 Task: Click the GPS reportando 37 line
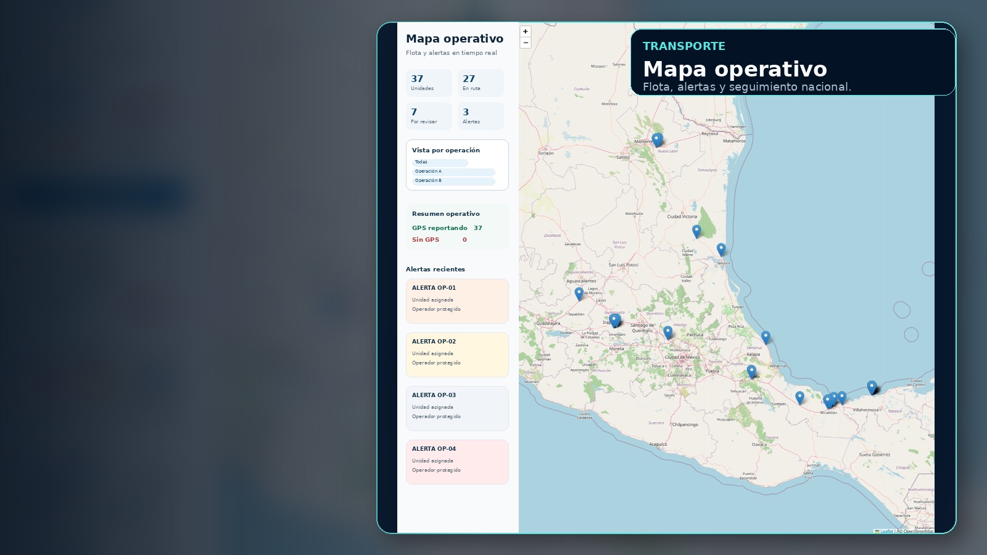447,228
